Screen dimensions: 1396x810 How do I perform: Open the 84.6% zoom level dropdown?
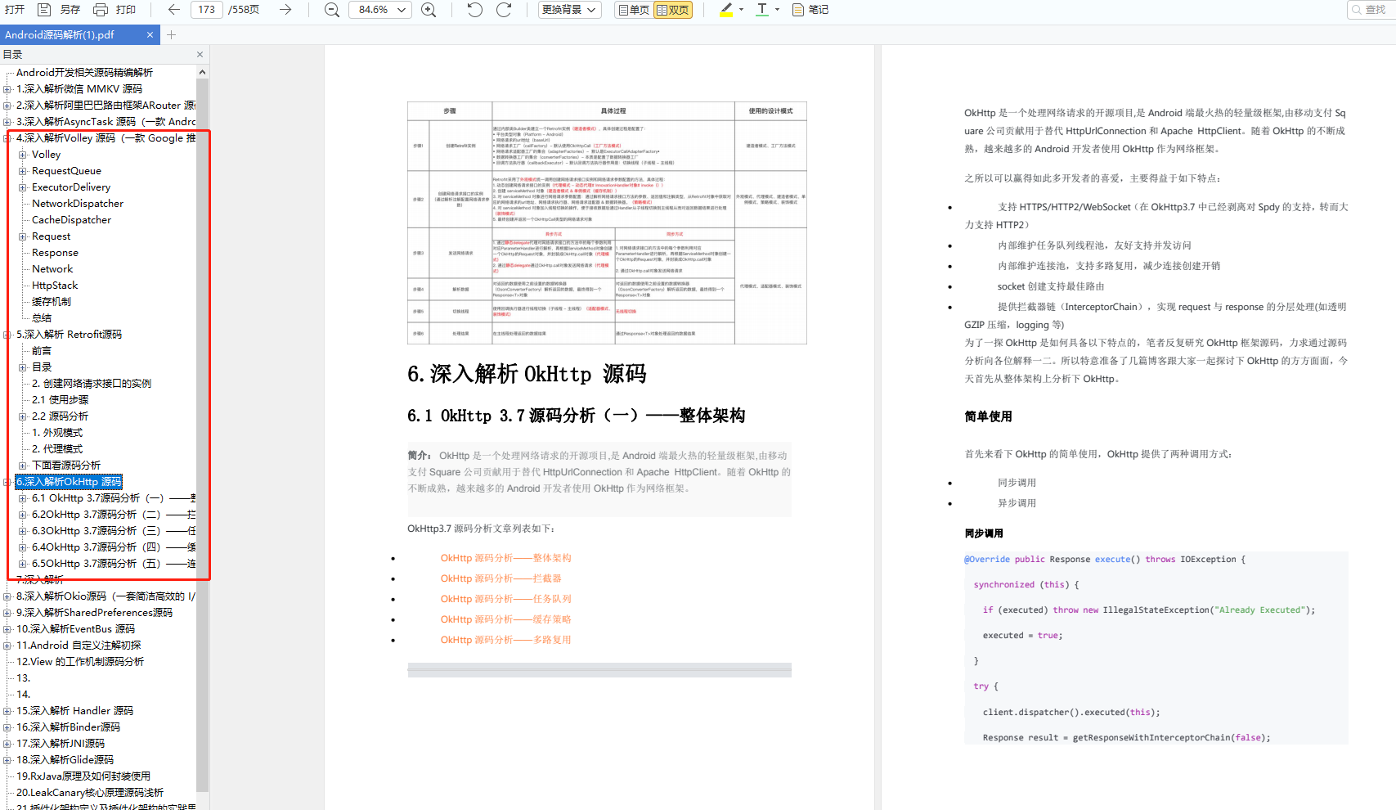pos(380,10)
